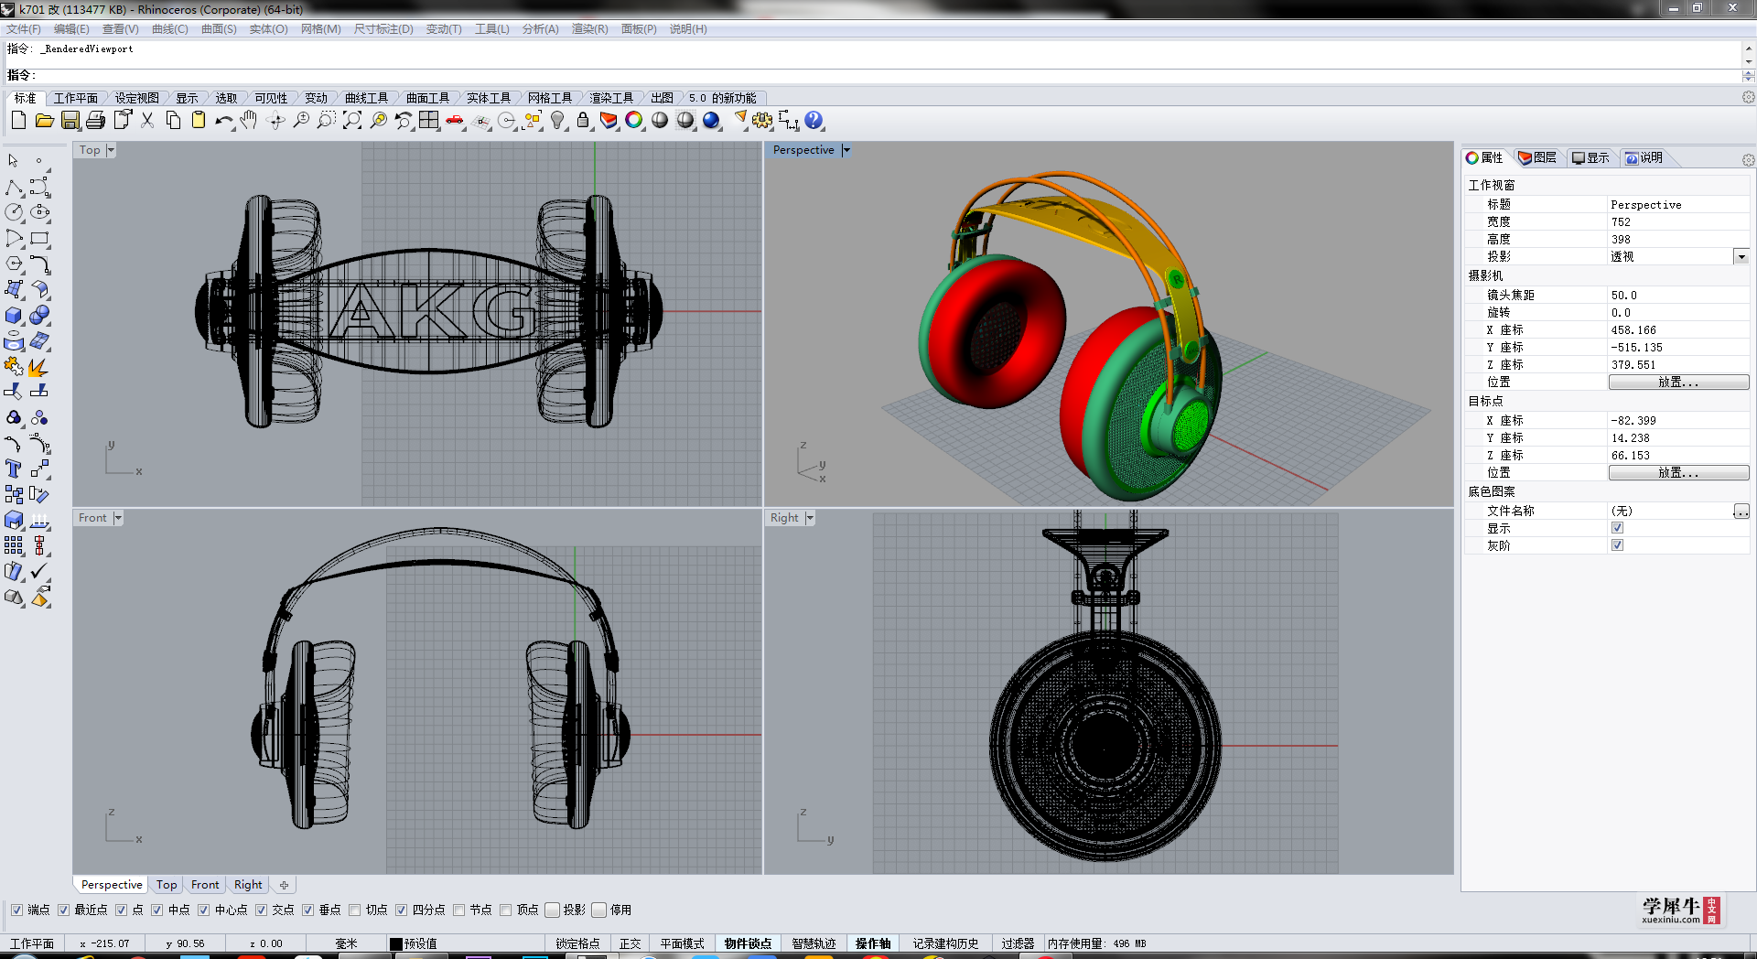Viewport: 1757px width, 959px height.
Task: Click the Zoom Extents icon
Action: (x=352, y=120)
